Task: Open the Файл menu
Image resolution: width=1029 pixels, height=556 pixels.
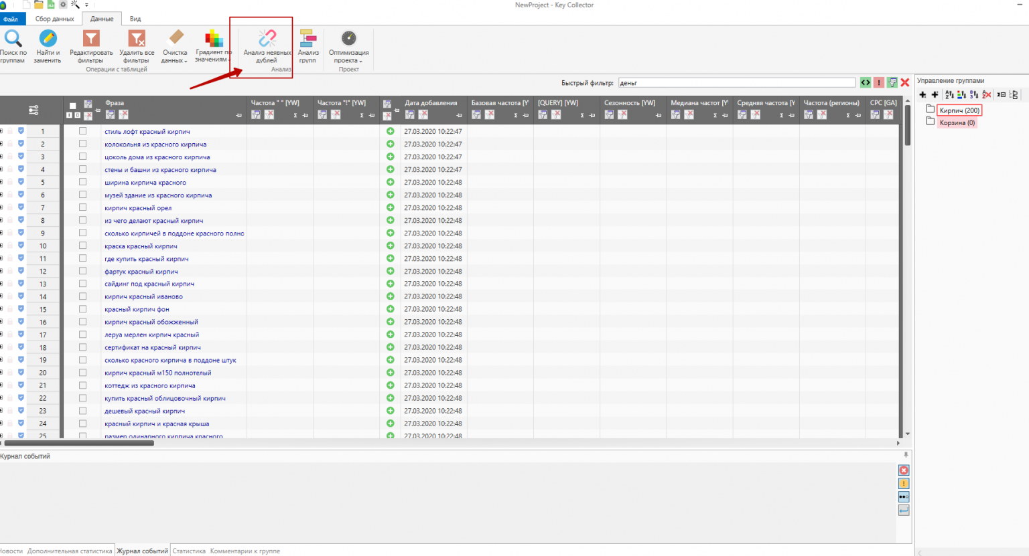Action: click(x=11, y=19)
